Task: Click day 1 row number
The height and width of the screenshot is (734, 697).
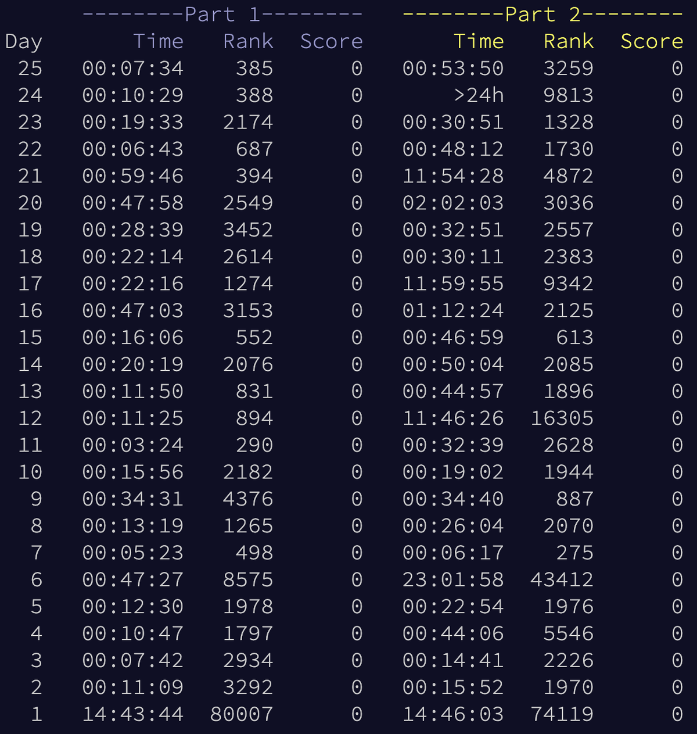Action: tap(36, 714)
